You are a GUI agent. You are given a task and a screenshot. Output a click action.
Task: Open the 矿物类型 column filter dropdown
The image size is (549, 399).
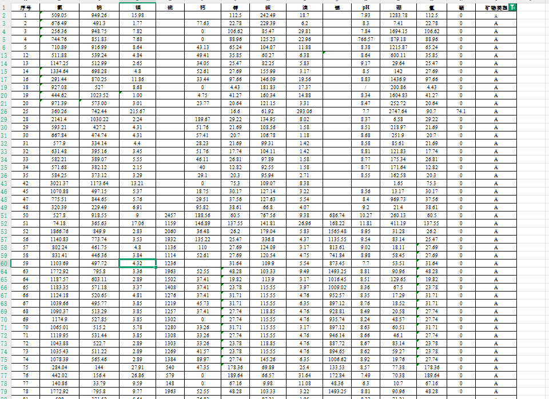[512, 7]
